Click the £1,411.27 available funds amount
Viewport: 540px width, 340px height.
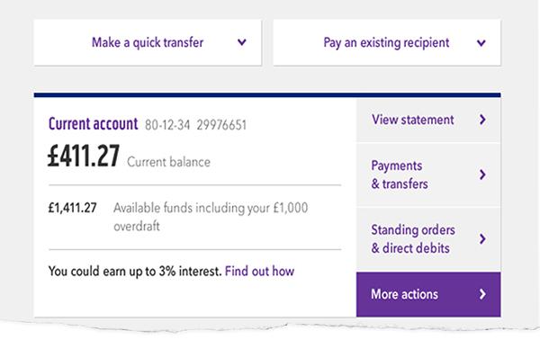72,208
